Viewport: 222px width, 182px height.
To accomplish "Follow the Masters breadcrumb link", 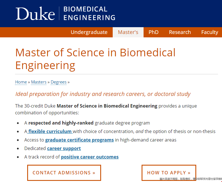I will pos(39,82).
